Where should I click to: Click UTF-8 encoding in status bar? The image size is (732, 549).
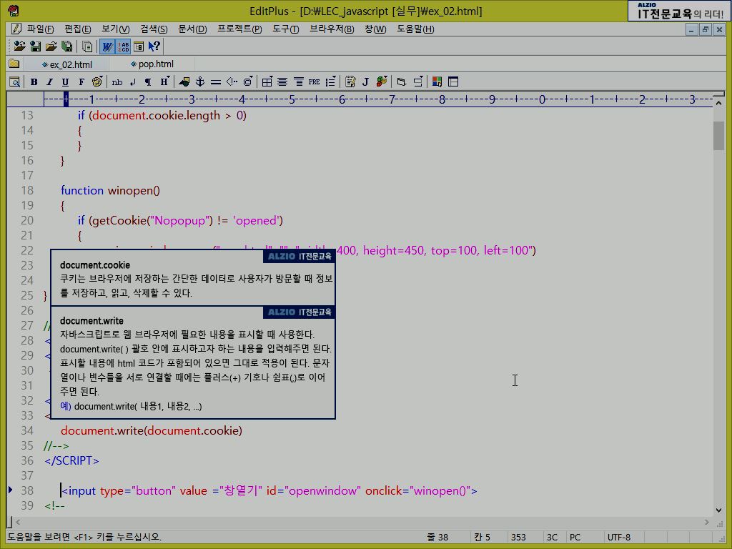(618, 538)
